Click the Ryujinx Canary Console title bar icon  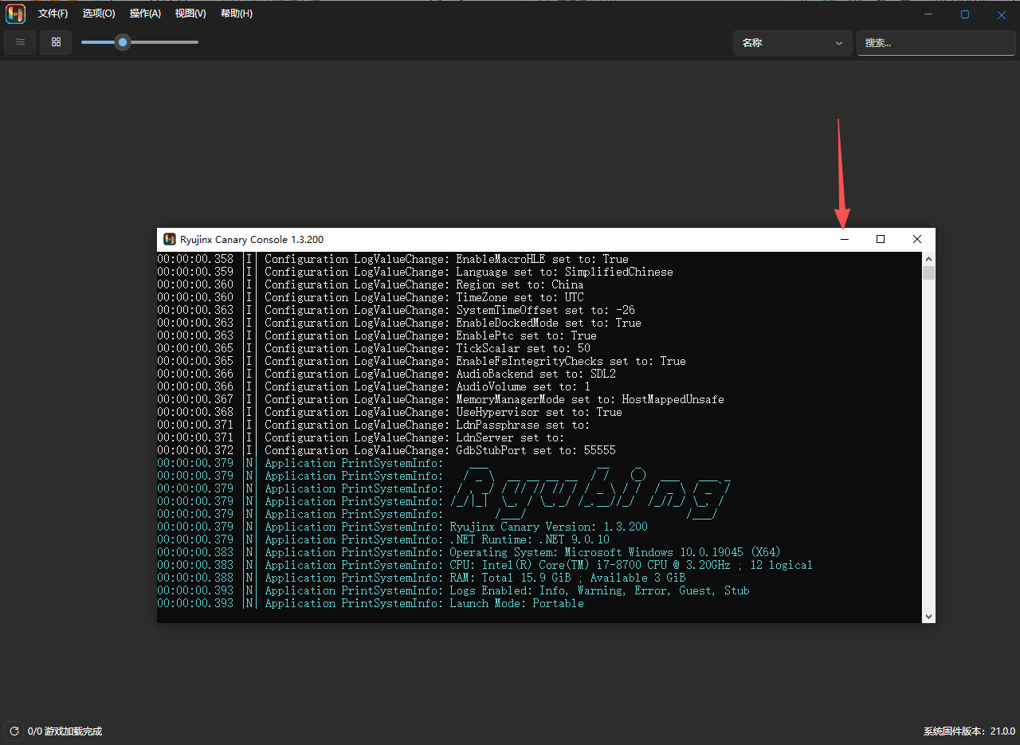point(170,240)
